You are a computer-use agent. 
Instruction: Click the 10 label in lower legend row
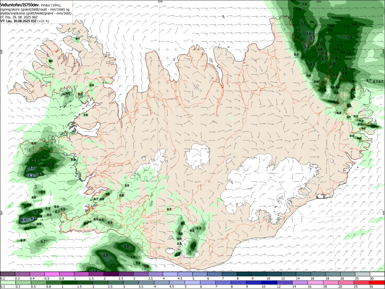click(x=263, y=287)
